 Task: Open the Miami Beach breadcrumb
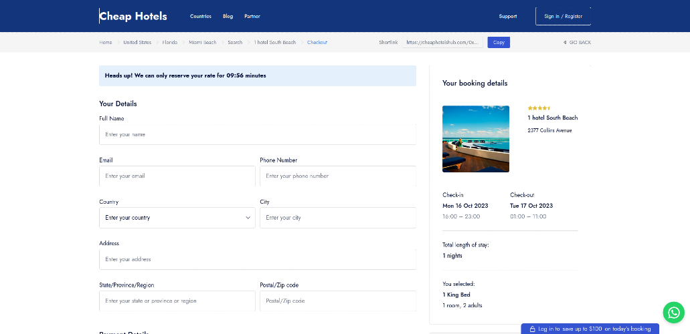(202, 43)
